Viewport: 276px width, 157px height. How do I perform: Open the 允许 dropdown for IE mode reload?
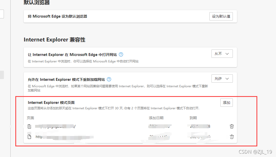[222, 79]
